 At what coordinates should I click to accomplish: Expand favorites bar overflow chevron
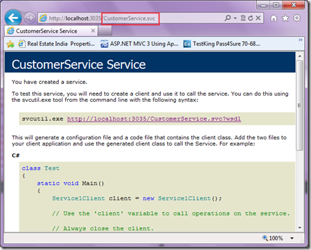301,40
